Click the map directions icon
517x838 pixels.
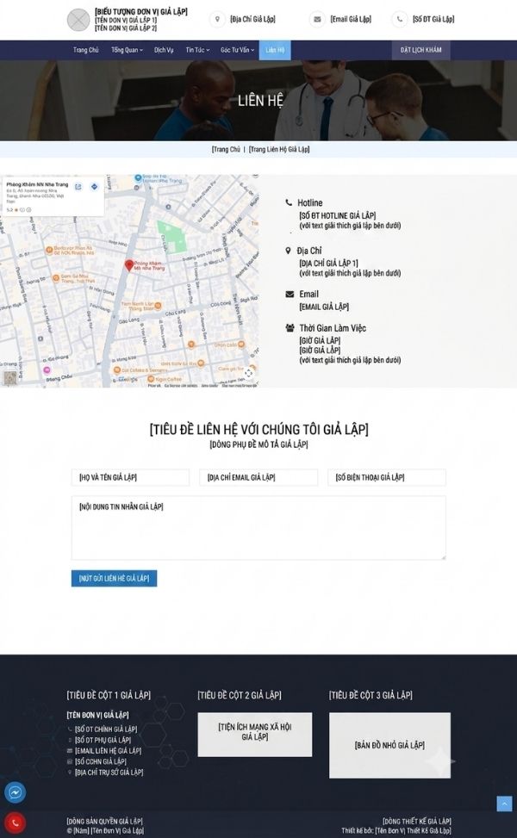point(94,187)
